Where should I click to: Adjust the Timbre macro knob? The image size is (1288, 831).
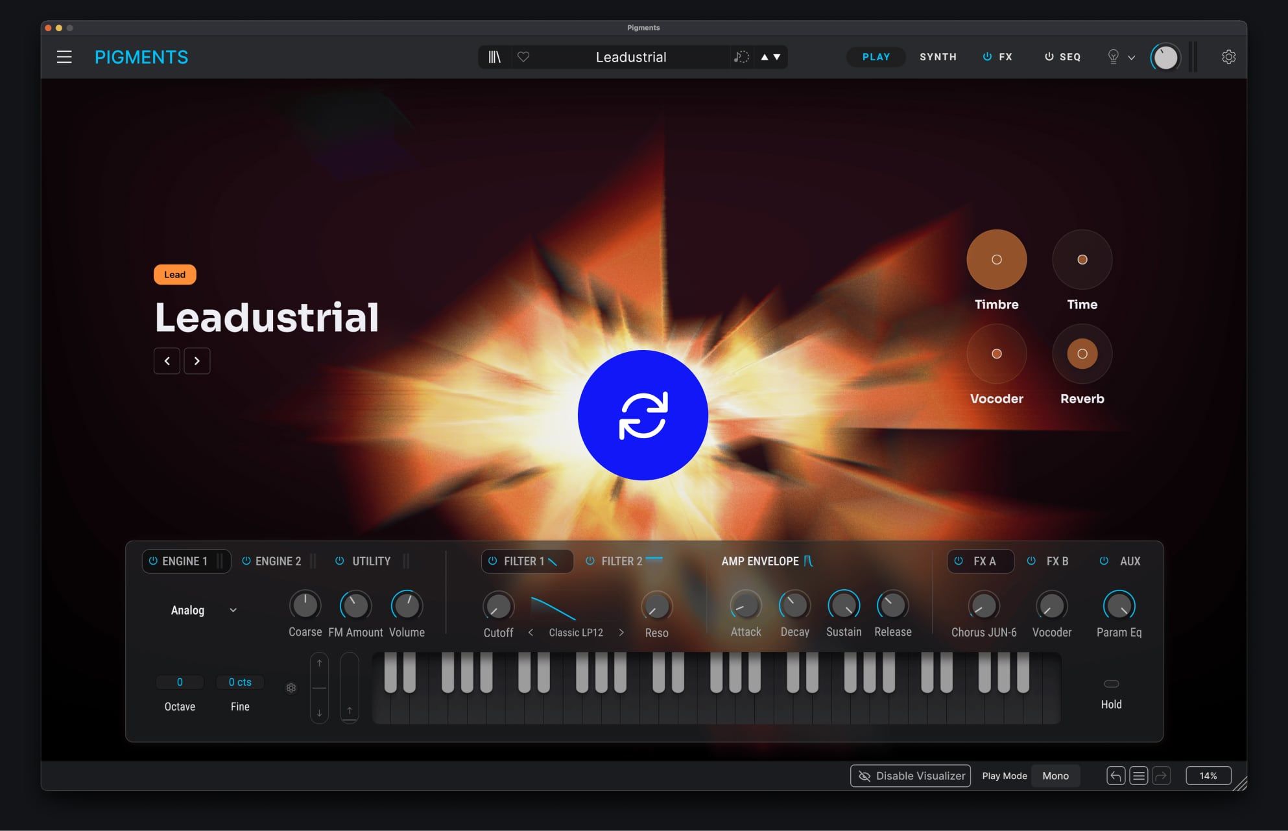(996, 259)
